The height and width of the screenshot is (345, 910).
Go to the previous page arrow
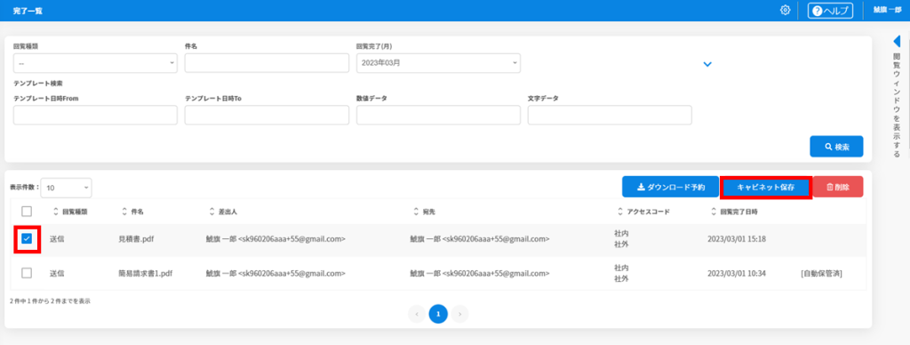pyautogui.click(x=417, y=314)
